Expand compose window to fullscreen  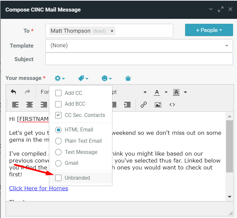[x=220, y=9]
